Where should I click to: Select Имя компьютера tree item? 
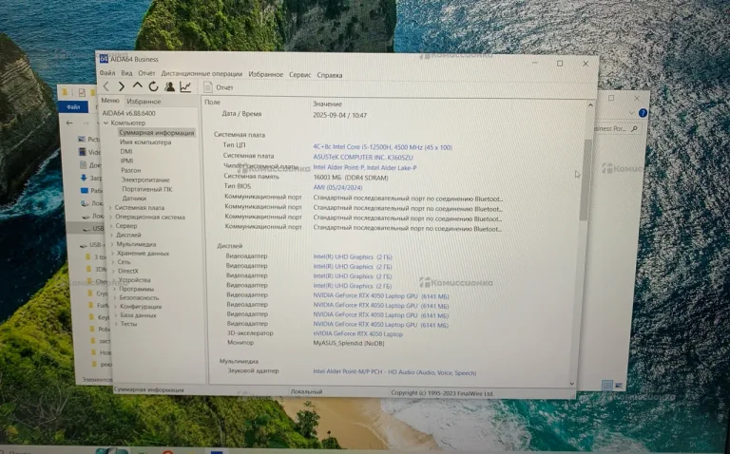[x=145, y=142]
